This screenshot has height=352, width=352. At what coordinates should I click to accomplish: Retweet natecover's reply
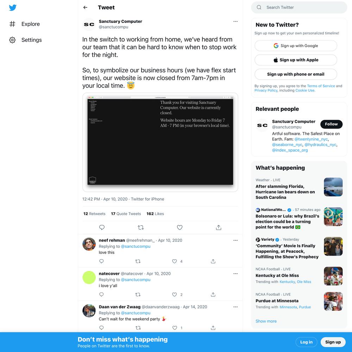[138, 294]
